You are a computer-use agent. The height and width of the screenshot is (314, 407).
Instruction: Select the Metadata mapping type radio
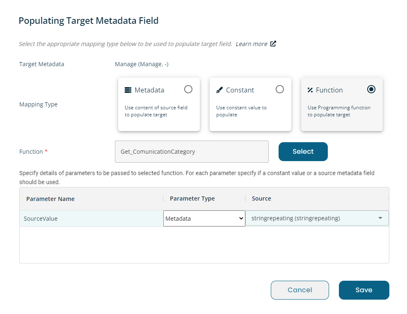[188, 89]
